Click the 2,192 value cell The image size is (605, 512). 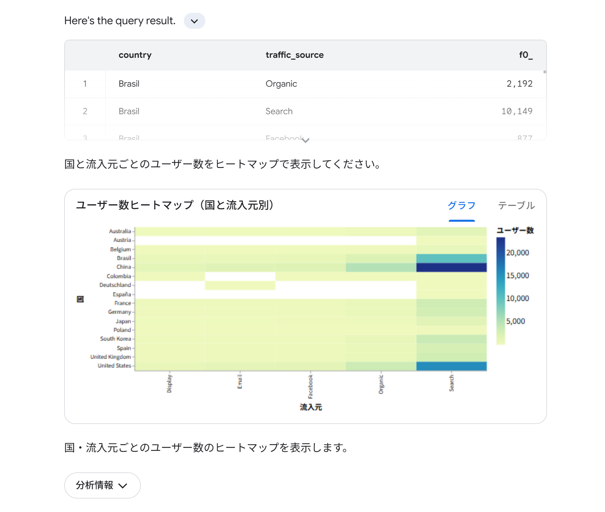[x=519, y=84]
